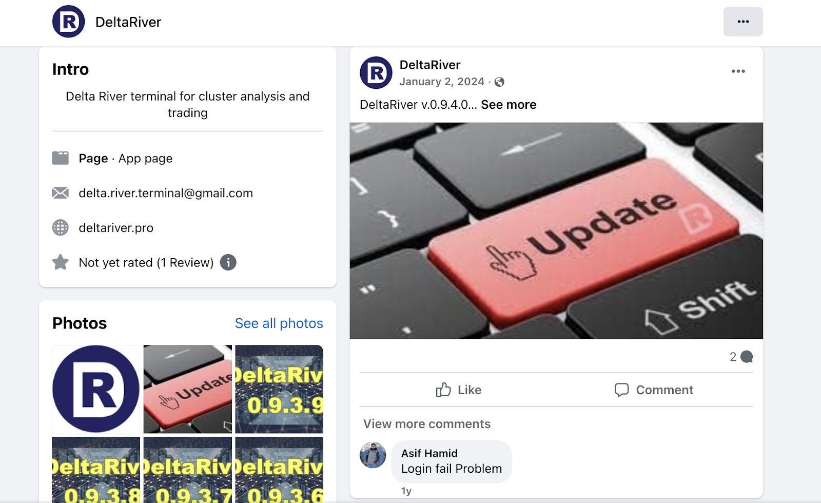Screen dimensions: 821x503
Task: Open the DeltaRiver 0.9.3.9 photo thumbnail
Action: (279, 389)
